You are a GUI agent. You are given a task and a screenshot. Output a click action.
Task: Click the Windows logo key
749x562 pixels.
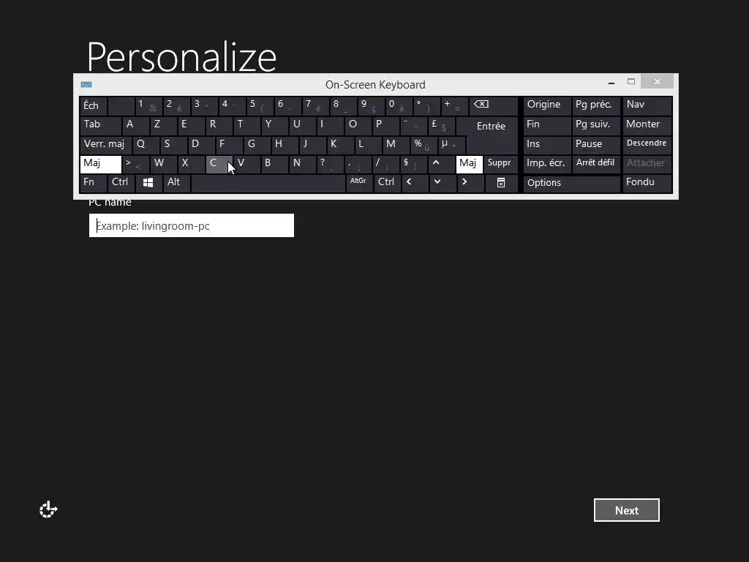(148, 183)
